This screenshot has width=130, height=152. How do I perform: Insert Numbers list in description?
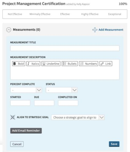pos(88,64)
